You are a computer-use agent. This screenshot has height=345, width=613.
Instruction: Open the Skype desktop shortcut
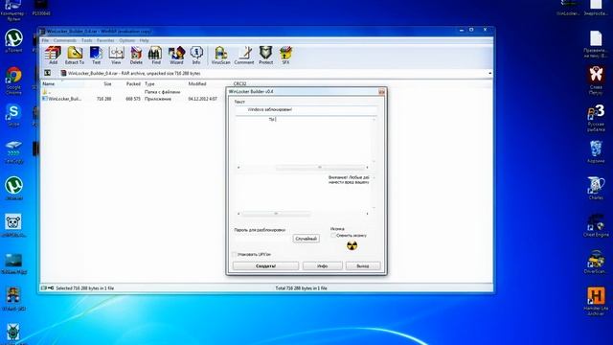(x=13, y=115)
